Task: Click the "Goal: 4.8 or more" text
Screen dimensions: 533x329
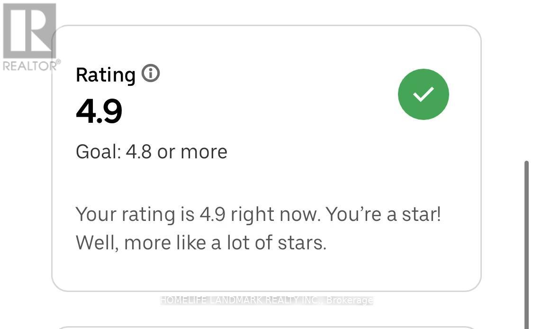Action: point(151,152)
